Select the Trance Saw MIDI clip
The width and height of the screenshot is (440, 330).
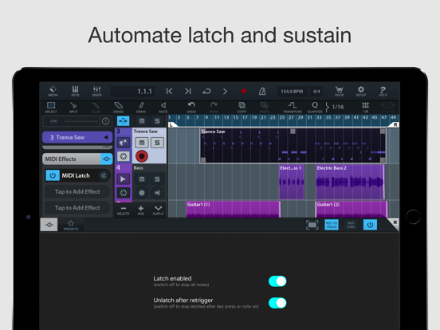(293, 146)
